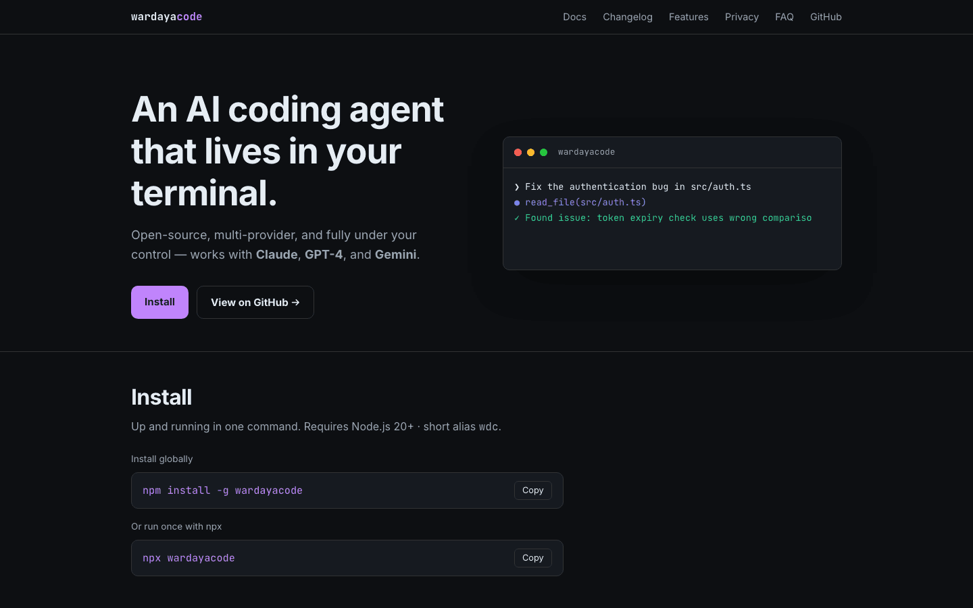973x608 pixels.
Task: Click the bold 'GPT-4' provider name
Action: [324, 255]
